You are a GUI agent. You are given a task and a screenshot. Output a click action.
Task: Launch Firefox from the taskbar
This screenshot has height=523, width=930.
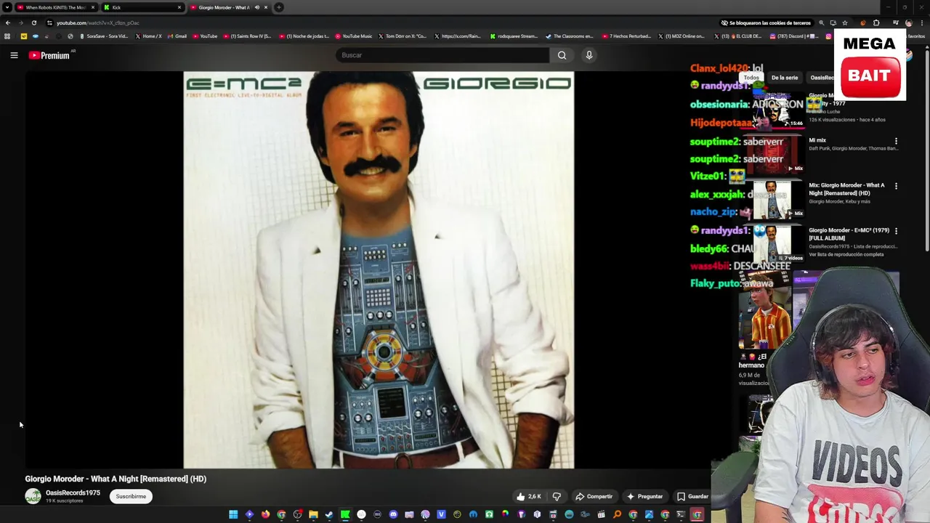click(x=265, y=514)
